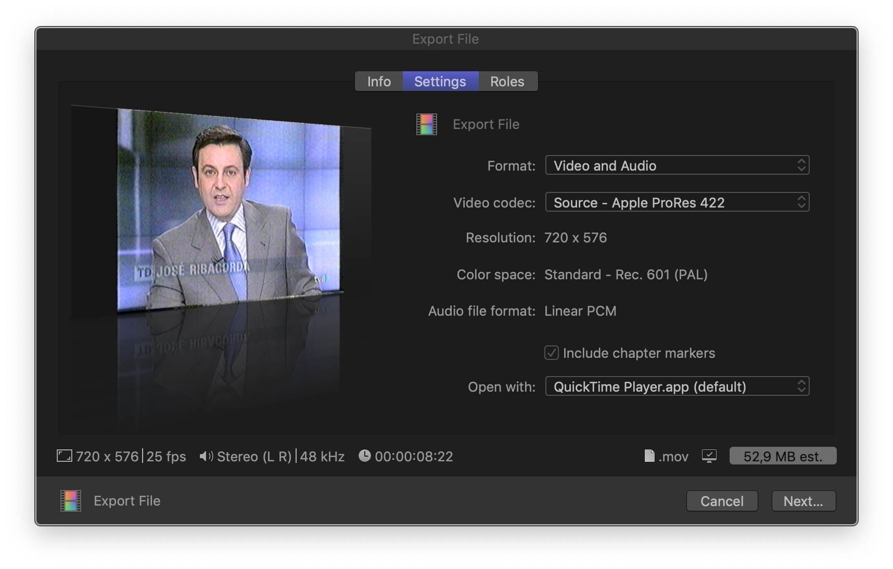Click the 52,9 MB est. size indicator

click(x=783, y=456)
